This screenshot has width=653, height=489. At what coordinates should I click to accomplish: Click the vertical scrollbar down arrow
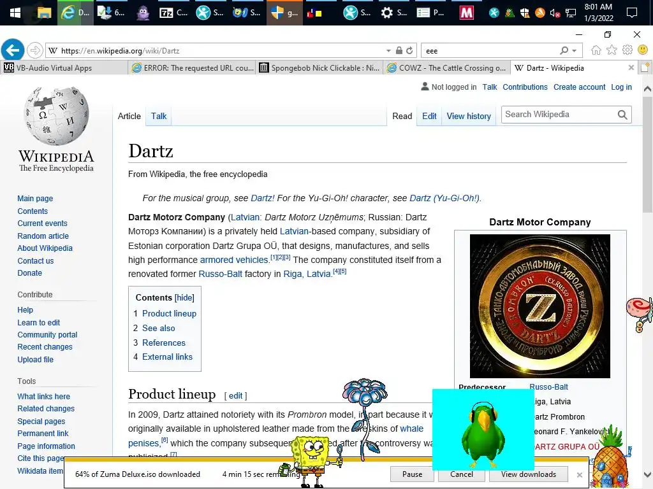pyautogui.click(x=647, y=474)
